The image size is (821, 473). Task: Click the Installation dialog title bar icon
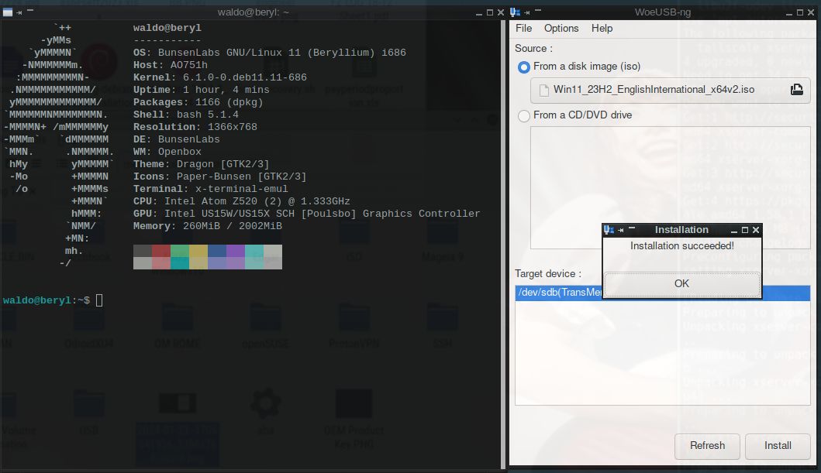tap(609, 229)
